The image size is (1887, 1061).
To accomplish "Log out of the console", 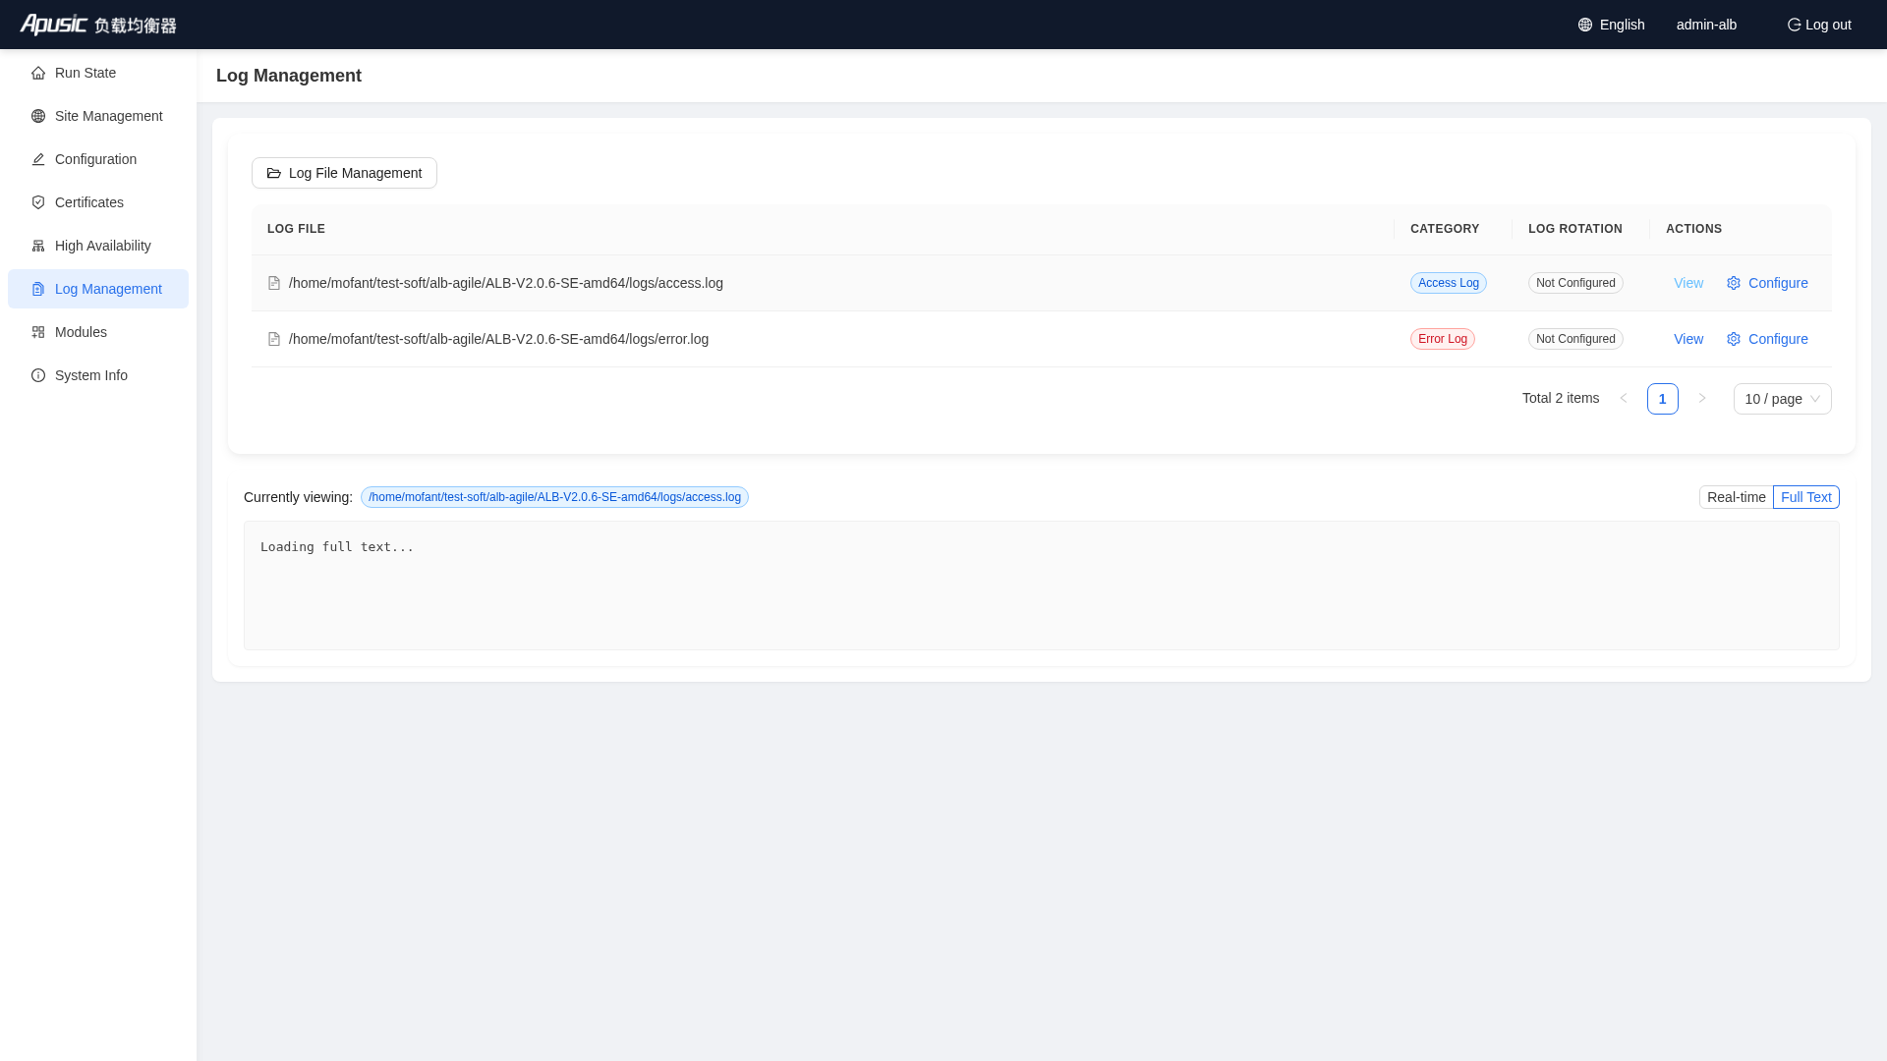I will pyautogui.click(x=1819, y=25).
